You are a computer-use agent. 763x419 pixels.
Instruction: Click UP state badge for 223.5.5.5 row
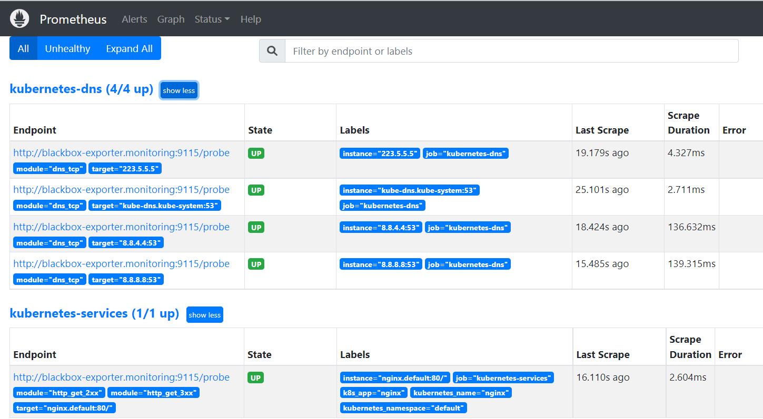click(x=256, y=154)
